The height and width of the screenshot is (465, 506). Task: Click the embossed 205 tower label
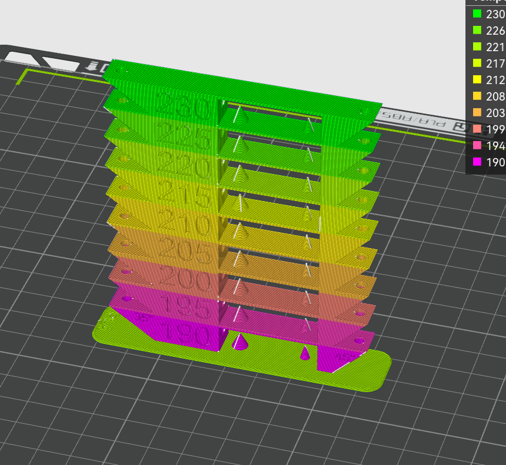coord(186,250)
